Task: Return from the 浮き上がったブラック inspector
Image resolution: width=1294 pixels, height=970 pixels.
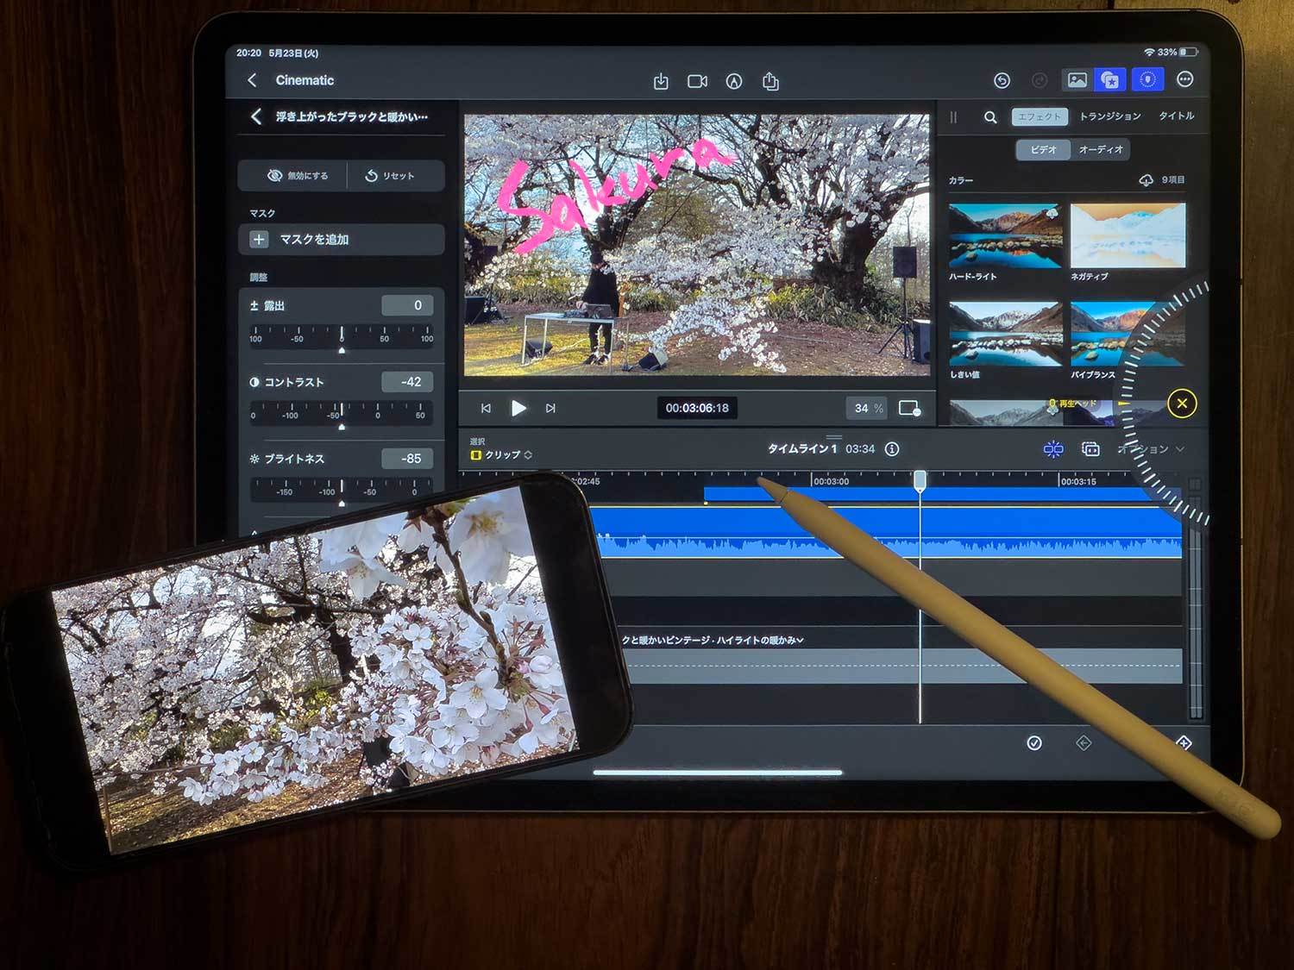Action: [256, 116]
